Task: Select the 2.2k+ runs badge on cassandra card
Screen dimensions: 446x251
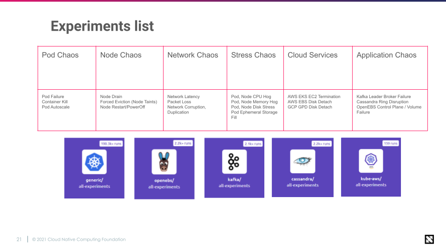Action: (321, 144)
